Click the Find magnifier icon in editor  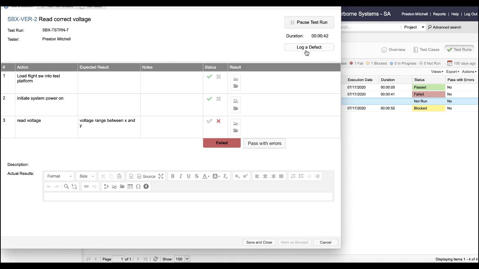(x=66, y=186)
